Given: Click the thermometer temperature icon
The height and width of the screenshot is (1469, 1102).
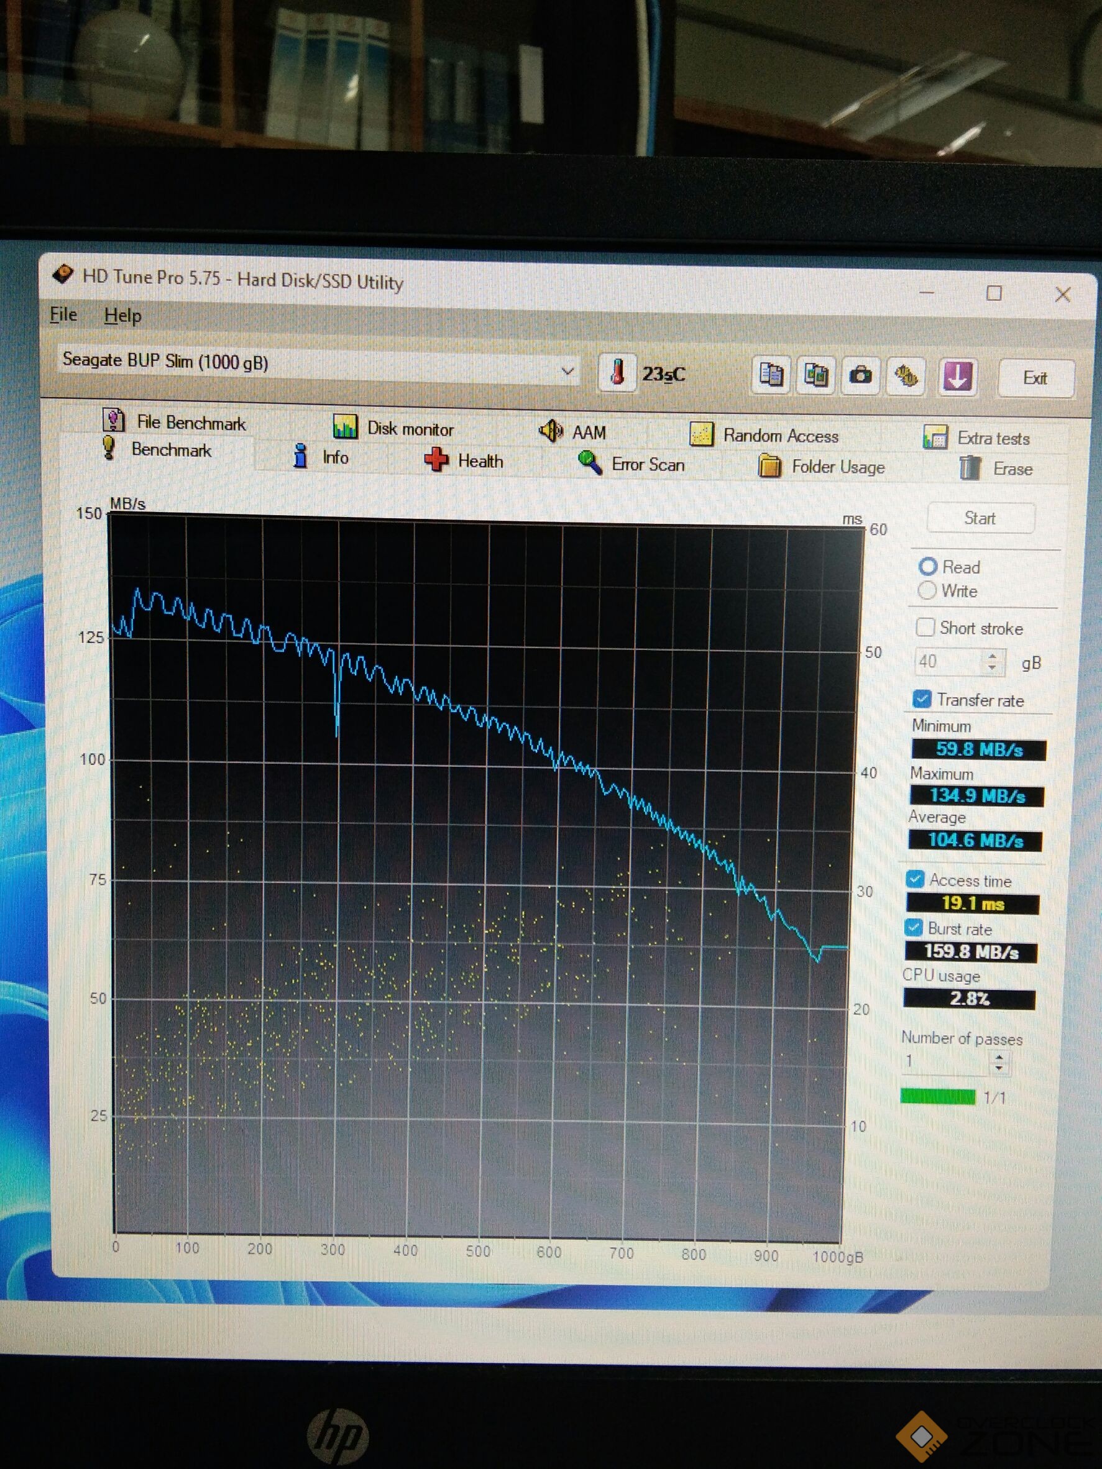Looking at the screenshot, I should (x=617, y=373).
